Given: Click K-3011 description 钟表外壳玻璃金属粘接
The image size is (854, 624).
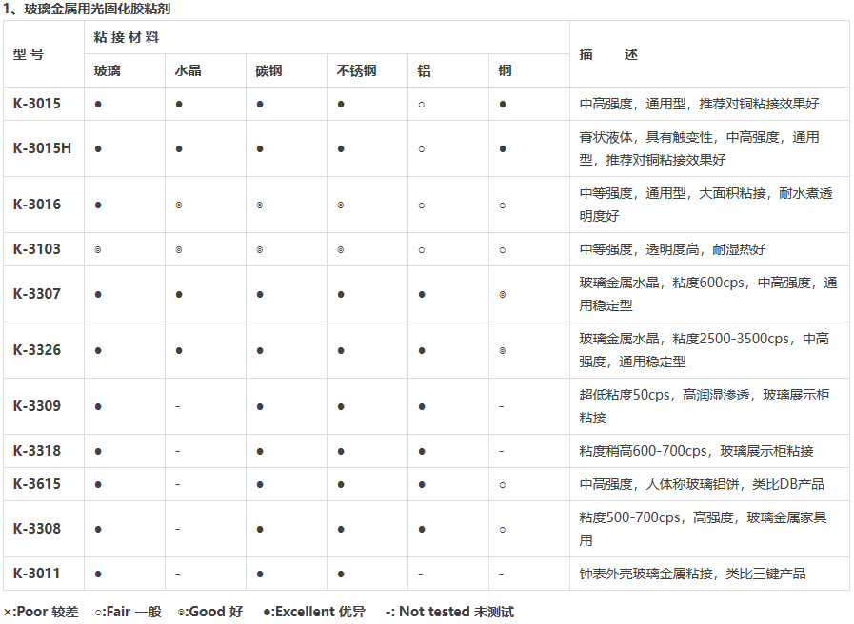Looking at the screenshot, I should tap(692, 573).
